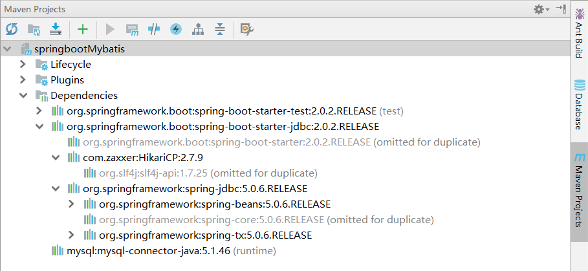588x271 pixels.
Task: Open the gear settings menu of Maven Projects
Action: click(541, 9)
